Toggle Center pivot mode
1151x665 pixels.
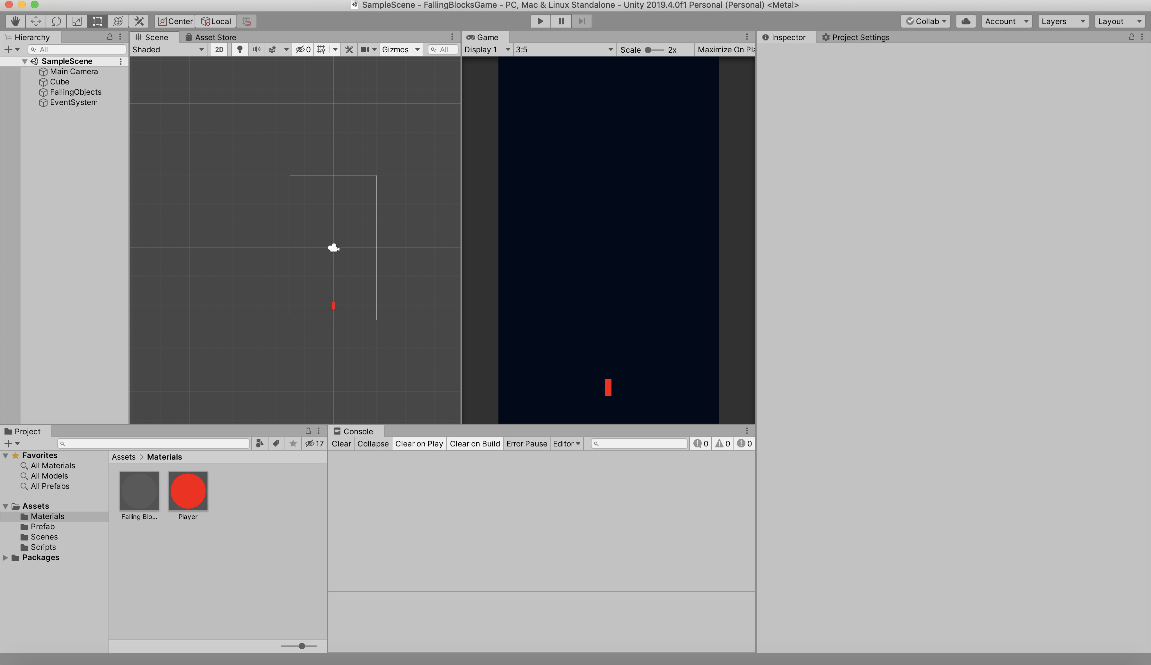click(x=174, y=21)
